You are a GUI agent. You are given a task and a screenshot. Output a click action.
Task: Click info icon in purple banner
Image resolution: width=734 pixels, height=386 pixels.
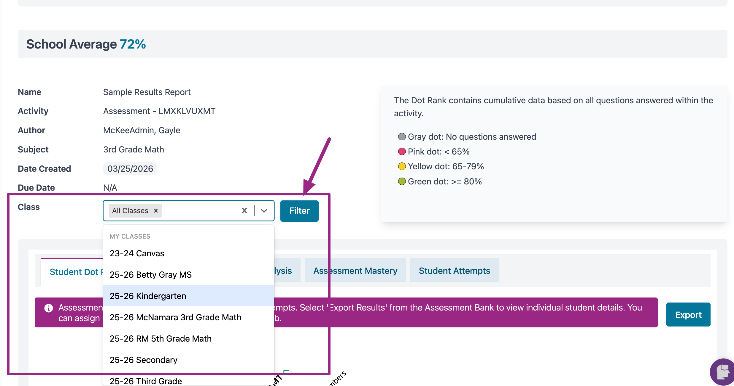pos(49,308)
